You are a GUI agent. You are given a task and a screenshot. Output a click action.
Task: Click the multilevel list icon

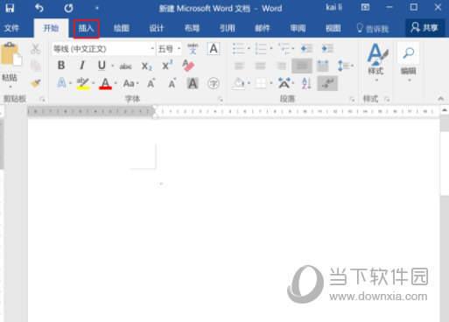tap(284, 48)
